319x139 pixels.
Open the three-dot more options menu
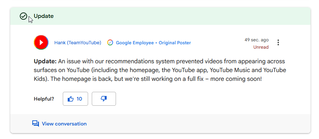tap(278, 42)
